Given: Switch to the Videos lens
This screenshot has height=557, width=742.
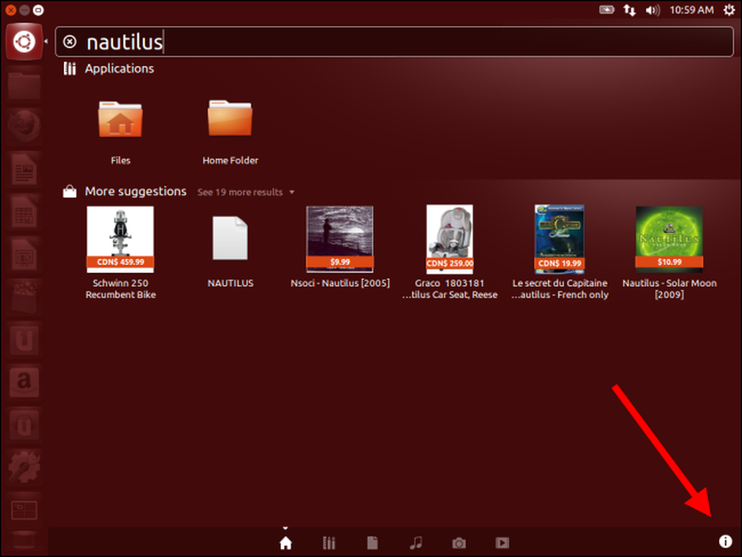Looking at the screenshot, I should tap(502, 543).
